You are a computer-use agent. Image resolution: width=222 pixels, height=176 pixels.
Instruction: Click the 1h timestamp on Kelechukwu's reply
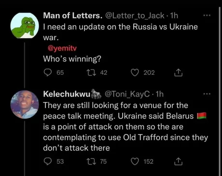pyautogui.click(x=160, y=94)
